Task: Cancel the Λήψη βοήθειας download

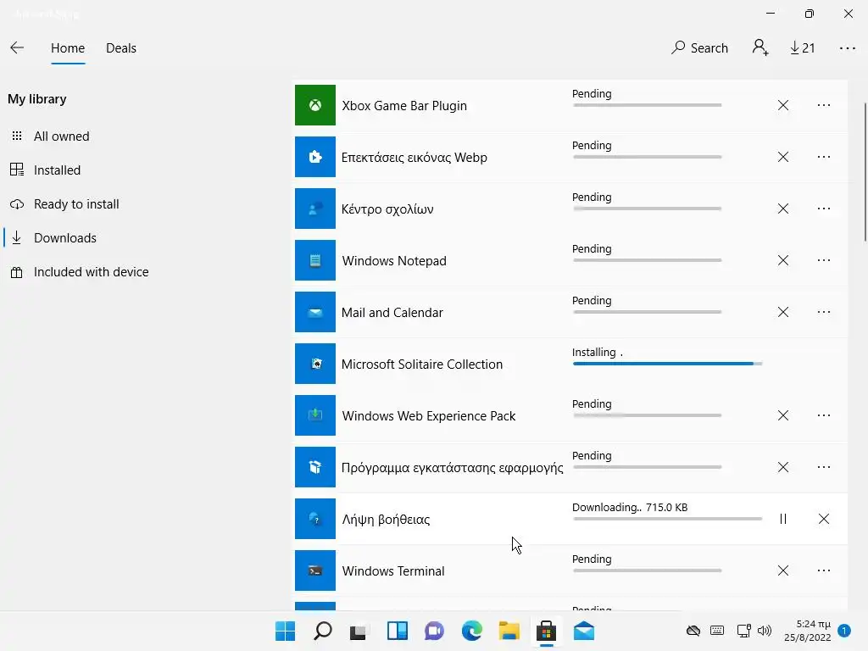Action: tap(824, 519)
